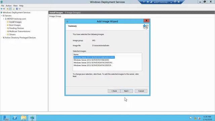The height and width of the screenshot is (121, 215).
Task: Select Install Images in the tree
Action: point(15,22)
